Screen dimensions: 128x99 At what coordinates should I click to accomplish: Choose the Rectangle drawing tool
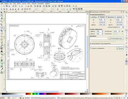(2, 27)
